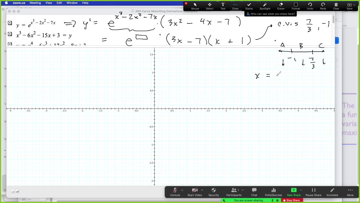The height and width of the screenshot is (203, 360).
Task: Open the More options menu
Action: click(x=350, y=192)
